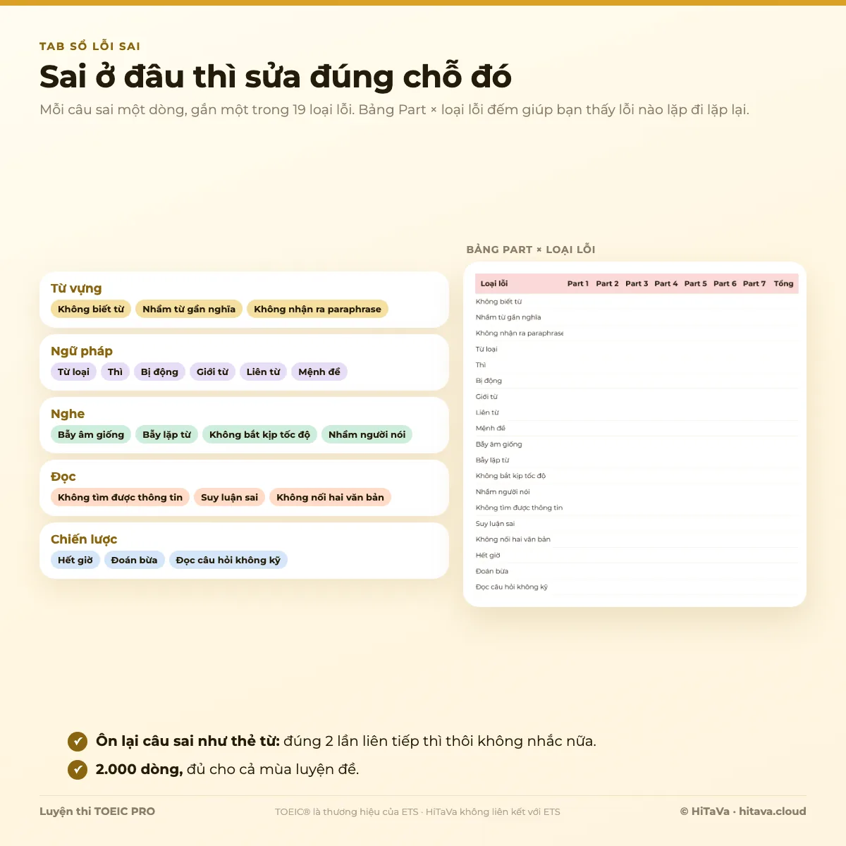Select the "Đoán bừa" strategy tag
This screenshot has width=846, height=846.
[134, 560]
